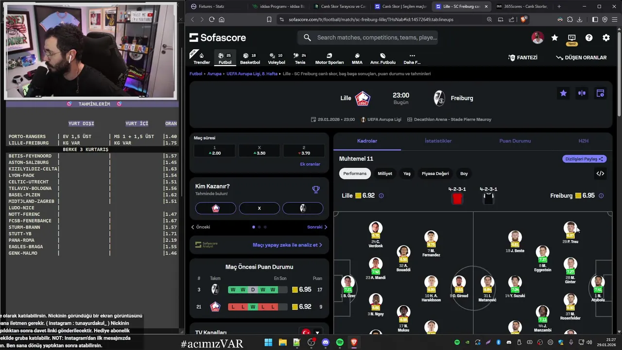Open the FANTEZİ link

(x=523, y=57)
